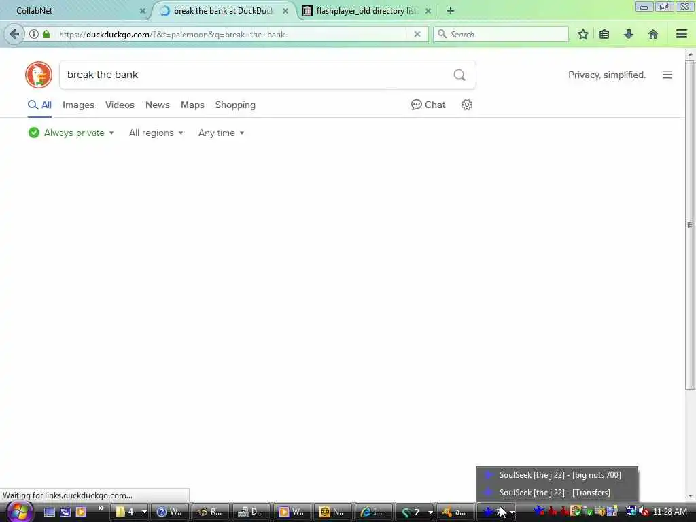Viewport: 696px width, 522px height.
Task: Switch to Videos results
Action: coord(120,105)
